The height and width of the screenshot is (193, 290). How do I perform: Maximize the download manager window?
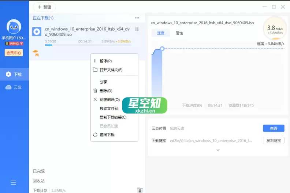[x=274, y=7]
